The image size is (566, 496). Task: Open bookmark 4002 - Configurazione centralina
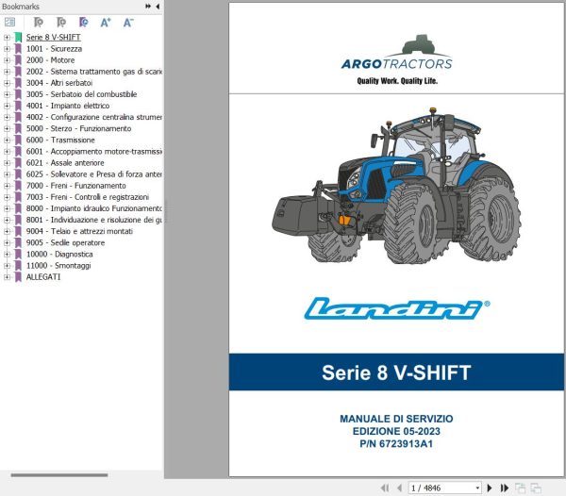coord(93,117)
